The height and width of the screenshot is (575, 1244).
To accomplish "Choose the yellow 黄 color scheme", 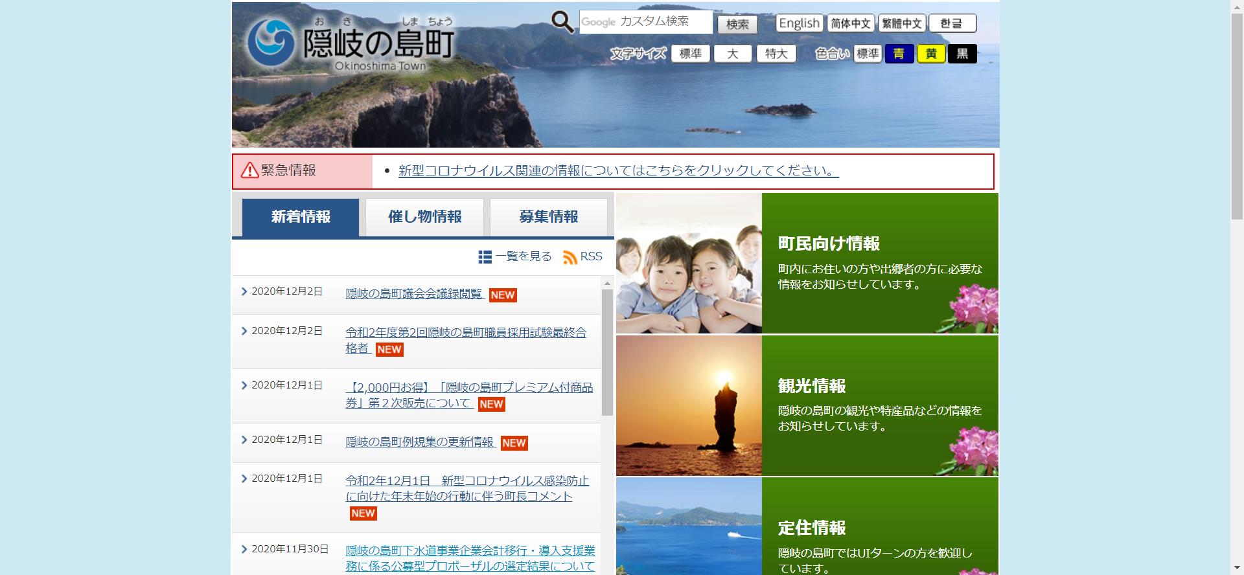I will coord(931,54).
